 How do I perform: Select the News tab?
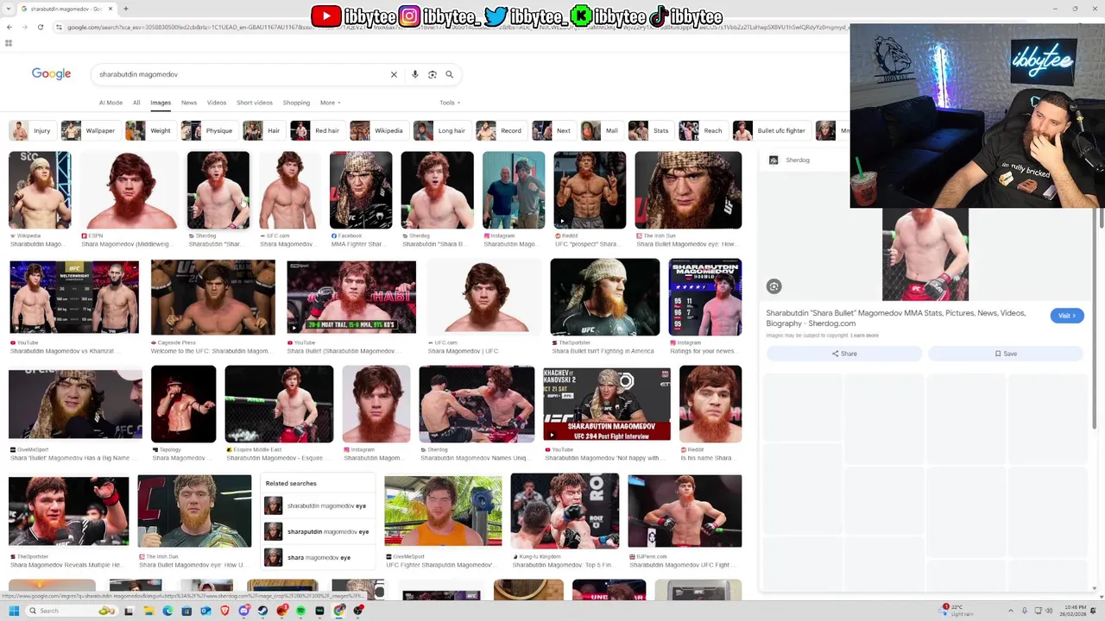pos(189,103)
